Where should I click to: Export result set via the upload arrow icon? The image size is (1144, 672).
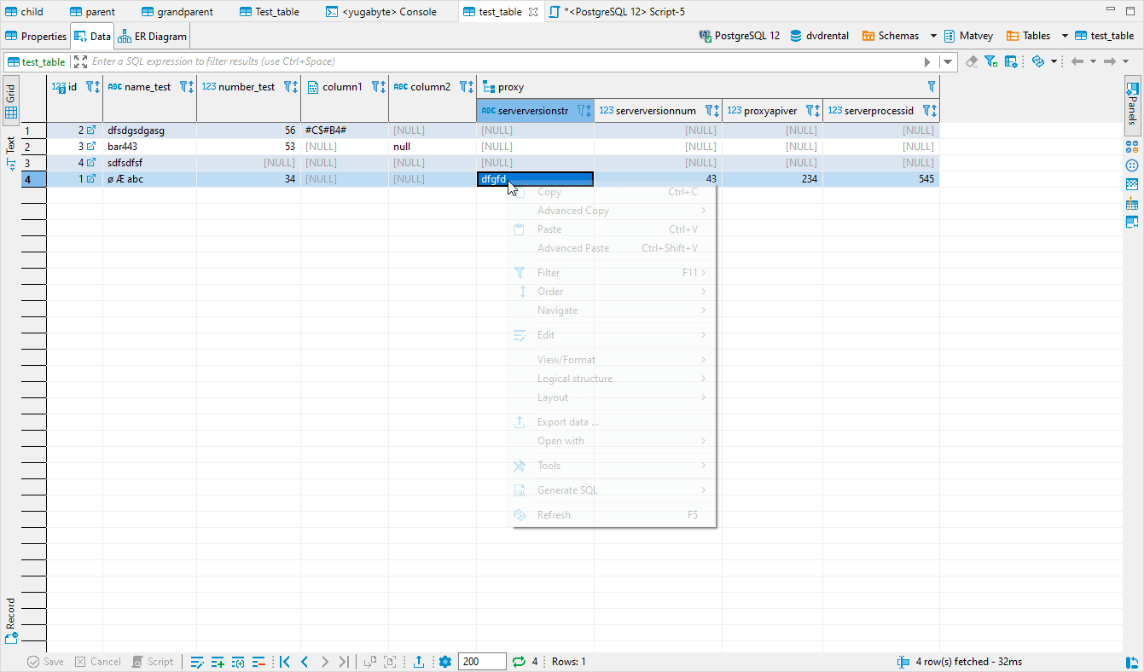pyautogui.click(x=418, y=661)
